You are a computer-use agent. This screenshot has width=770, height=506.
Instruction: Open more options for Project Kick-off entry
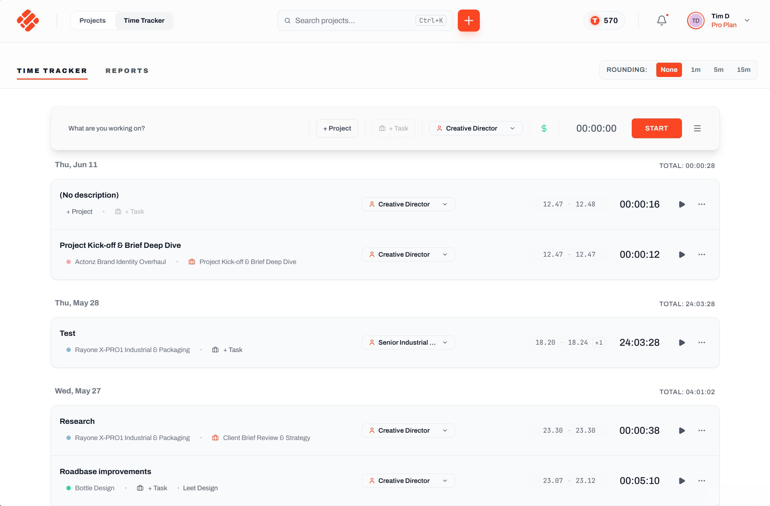point(702,254)
